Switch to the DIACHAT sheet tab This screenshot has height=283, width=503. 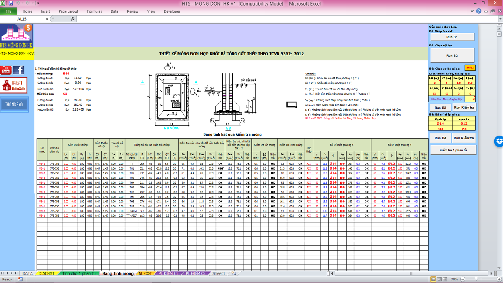[46, 273]
